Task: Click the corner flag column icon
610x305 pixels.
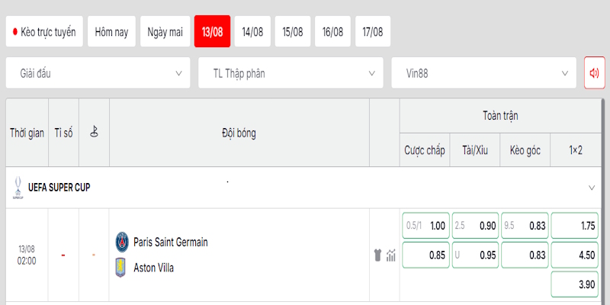Action: point(94,132)
